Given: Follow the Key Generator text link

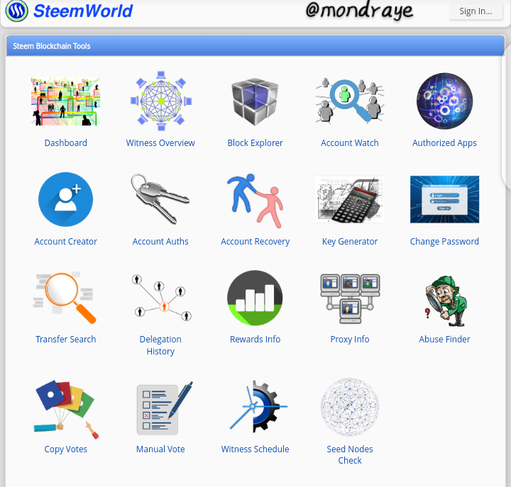Looking at the screenshot, I should coord(350,242).
